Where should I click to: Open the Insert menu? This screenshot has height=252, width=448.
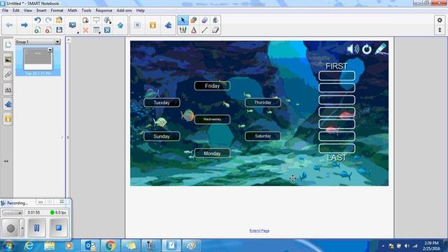coord(41,10)
